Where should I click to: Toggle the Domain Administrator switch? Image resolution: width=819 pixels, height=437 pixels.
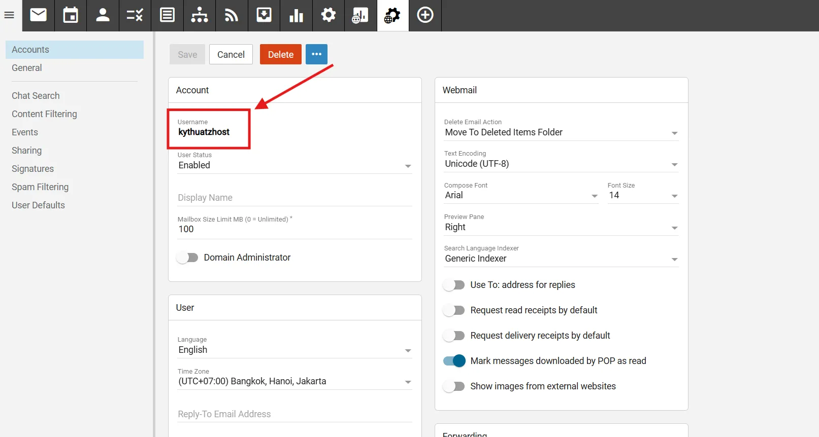[x=187, y=258]
